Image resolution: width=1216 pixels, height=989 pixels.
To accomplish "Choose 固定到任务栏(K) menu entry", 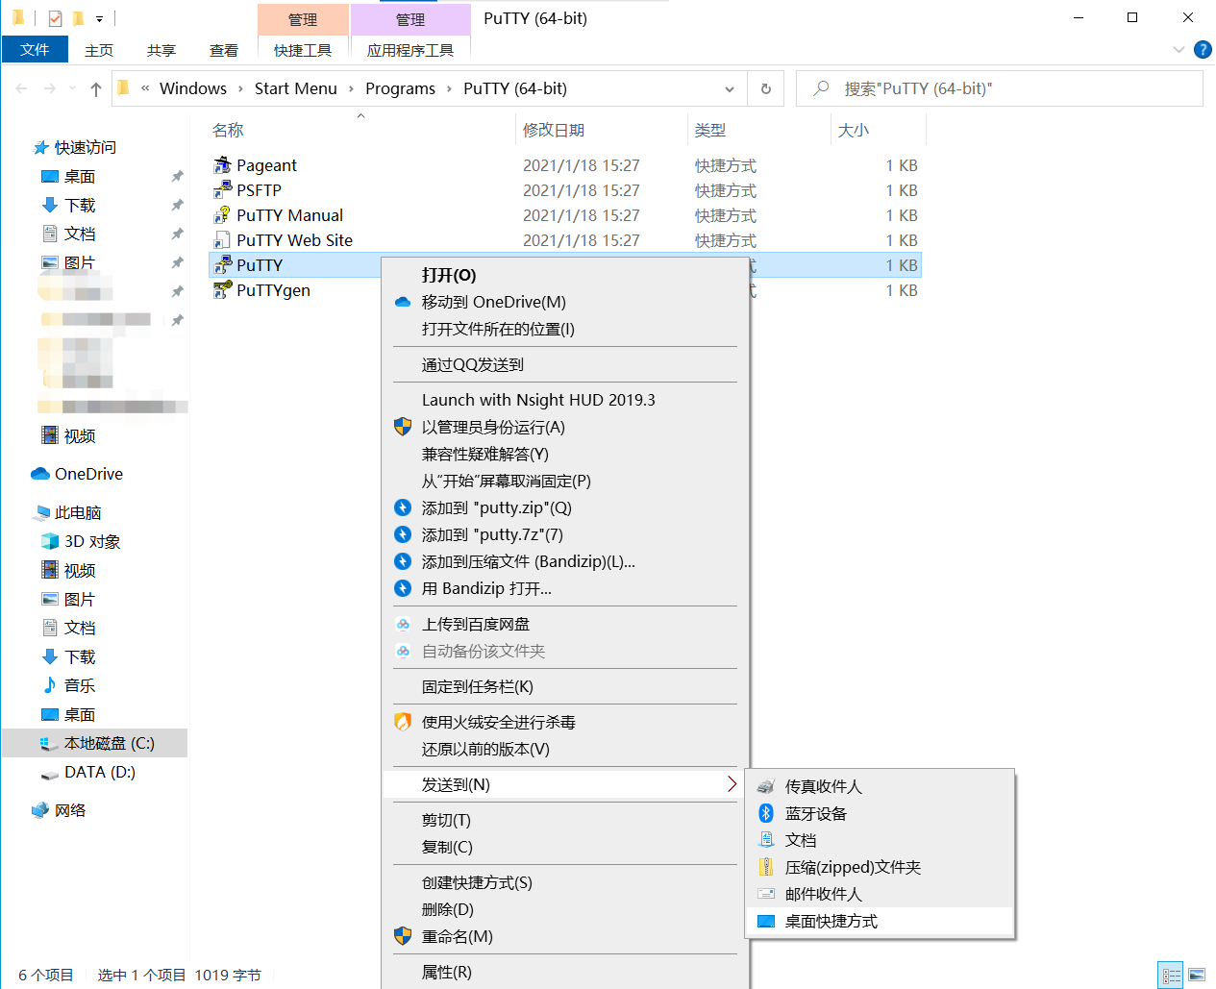I will (x=478, y=686).
